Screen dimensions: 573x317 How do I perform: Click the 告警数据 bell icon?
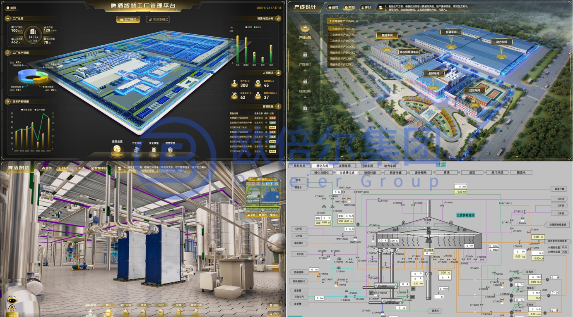tap(279, 107)
